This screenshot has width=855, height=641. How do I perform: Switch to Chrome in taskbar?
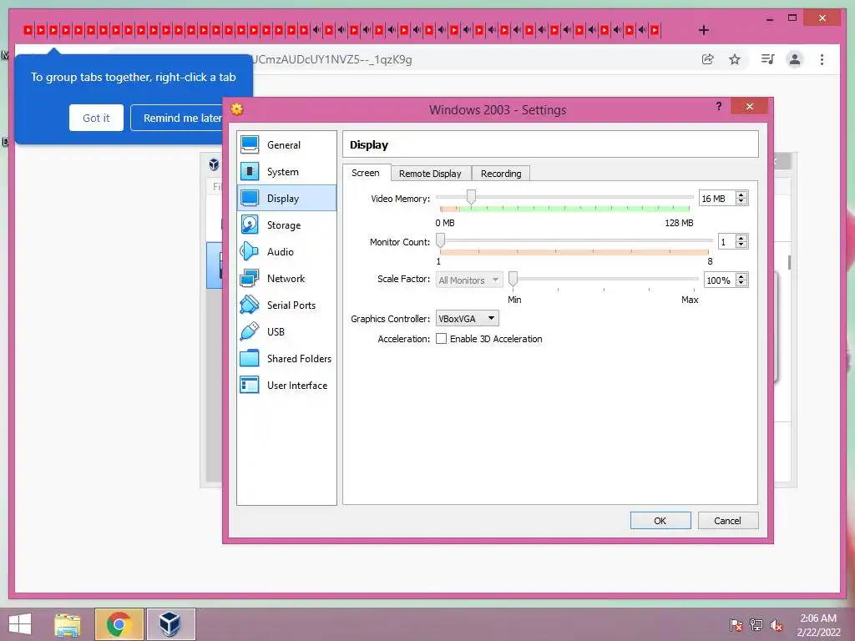[x=119, y=624]
